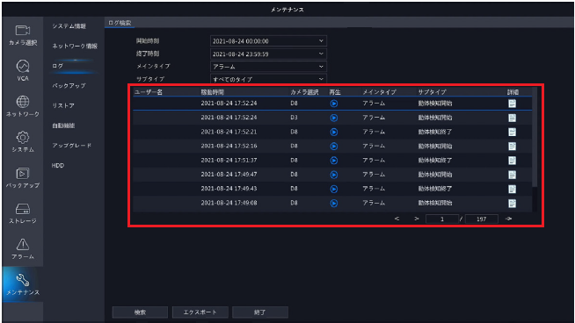
Task: Open the アップグレード menu item
Action: (x=72, y=146)
